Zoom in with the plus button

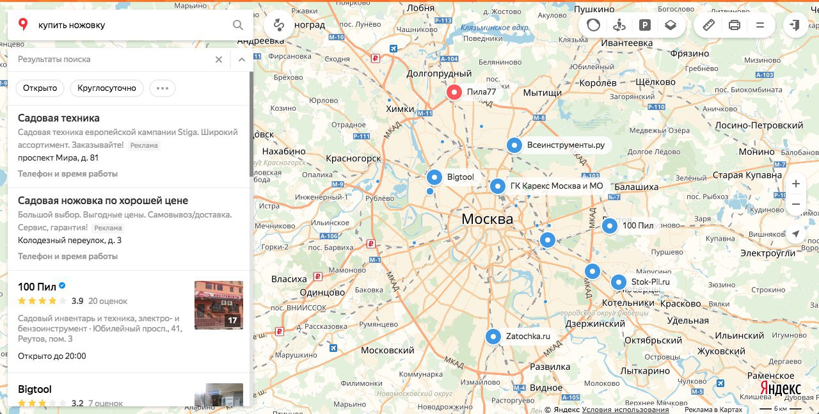[x=796, y=184]
